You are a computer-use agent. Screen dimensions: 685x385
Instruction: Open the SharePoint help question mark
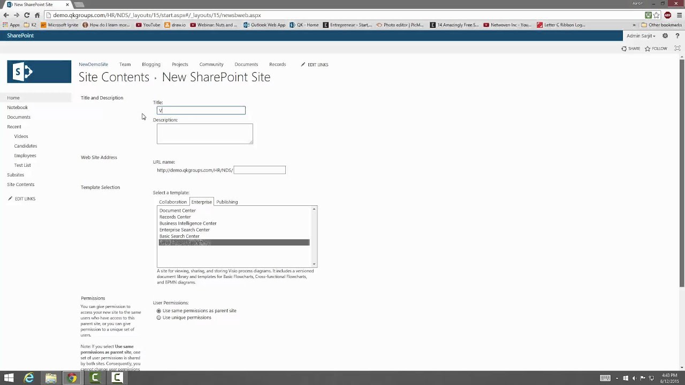[x=677, y=36]
